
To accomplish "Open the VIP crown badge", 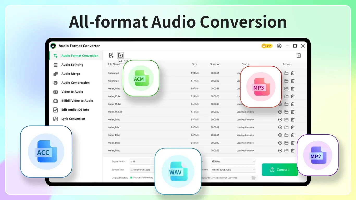I will [x=267, y=46].
